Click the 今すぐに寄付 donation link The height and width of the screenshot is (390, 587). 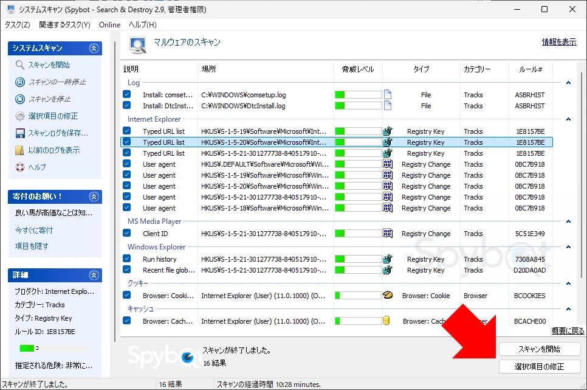point(33,230)
